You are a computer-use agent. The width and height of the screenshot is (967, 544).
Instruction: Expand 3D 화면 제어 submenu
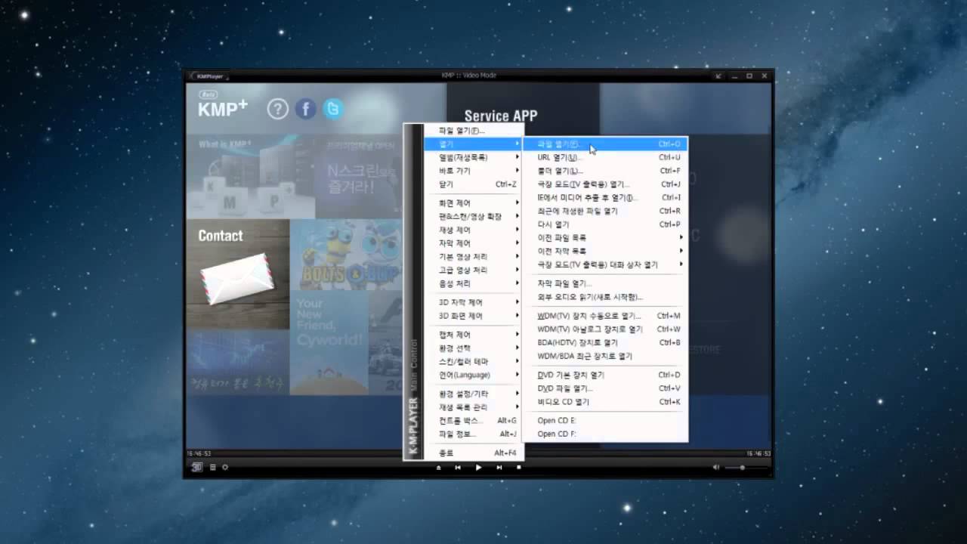point(473,316)
